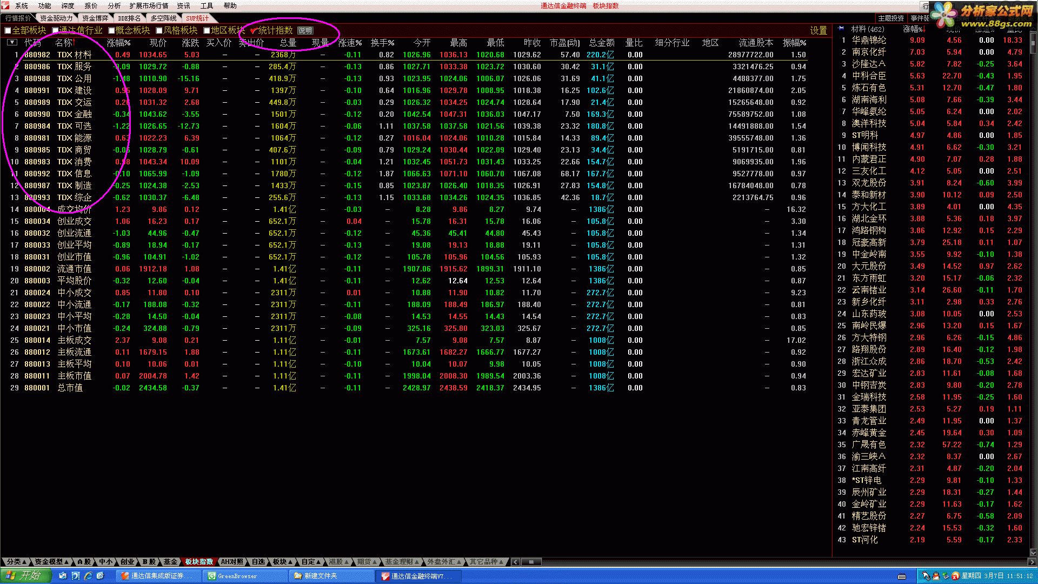Switch to the 多空阵线 tab
The height and width of the screenshot is (584, 1038).
coord(163,18)
